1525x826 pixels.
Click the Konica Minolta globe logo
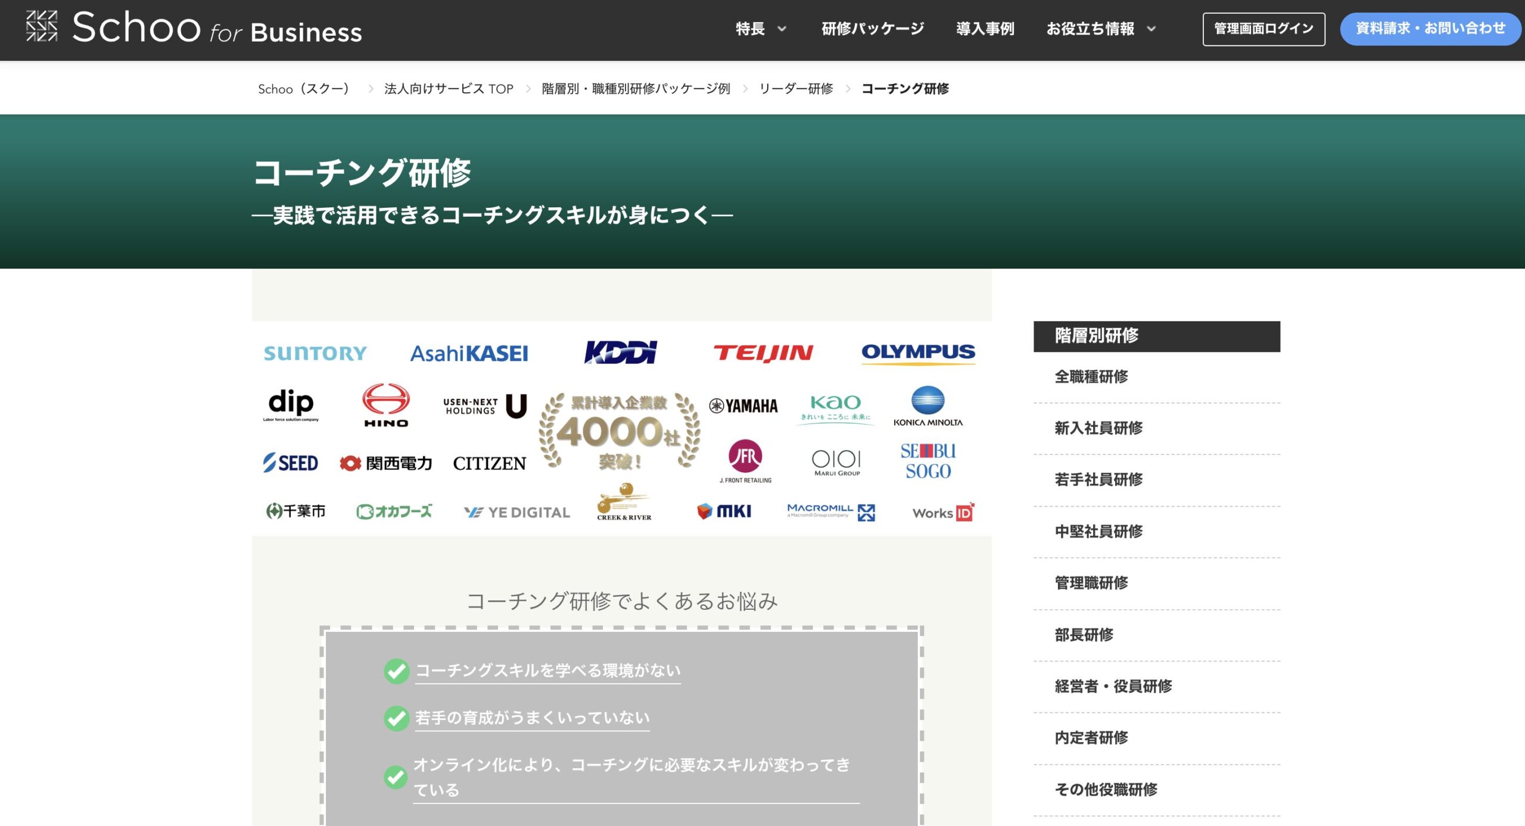click(928, 400)
